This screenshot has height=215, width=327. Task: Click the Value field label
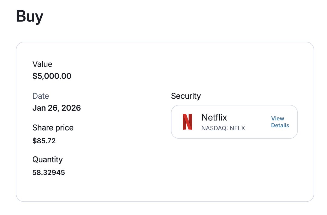point(42,64)
